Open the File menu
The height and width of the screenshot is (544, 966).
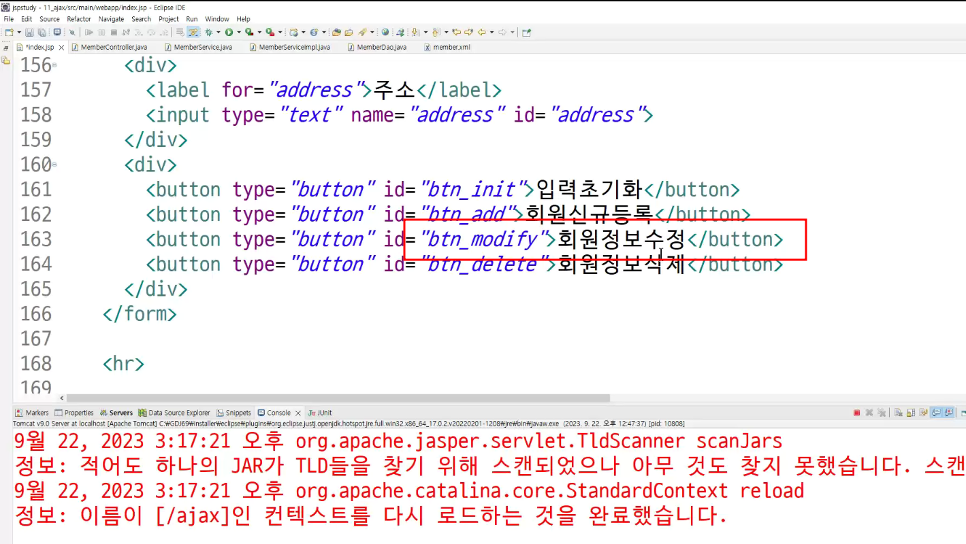click(9, 19)
